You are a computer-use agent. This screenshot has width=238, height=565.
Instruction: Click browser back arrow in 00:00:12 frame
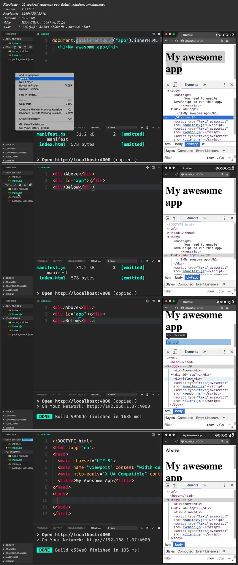tap(166, 41)
